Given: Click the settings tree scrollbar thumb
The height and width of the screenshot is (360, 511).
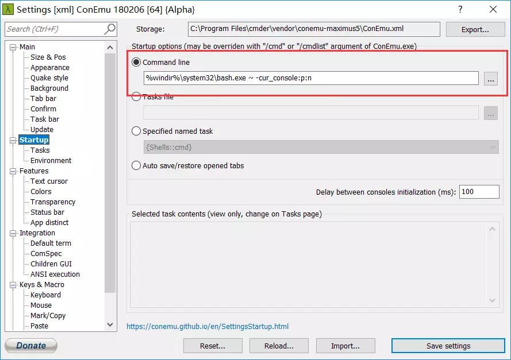Looking at the screenshot, I should [x=110, y=173].
